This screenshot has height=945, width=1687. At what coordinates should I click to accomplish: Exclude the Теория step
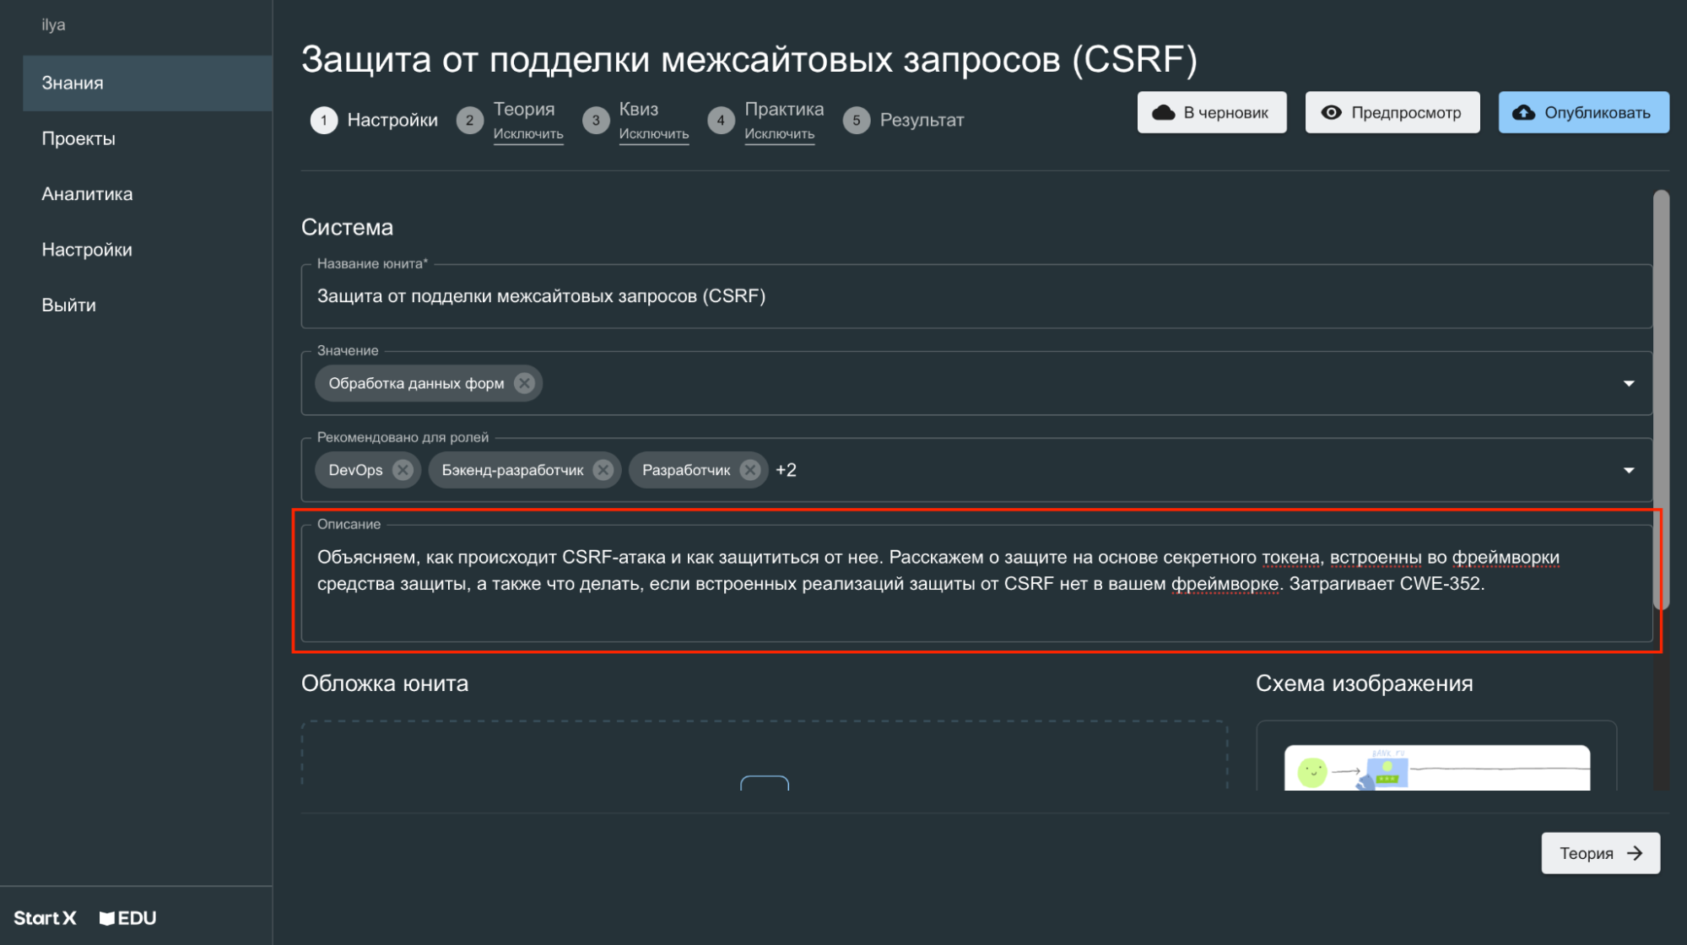[528, 134]
